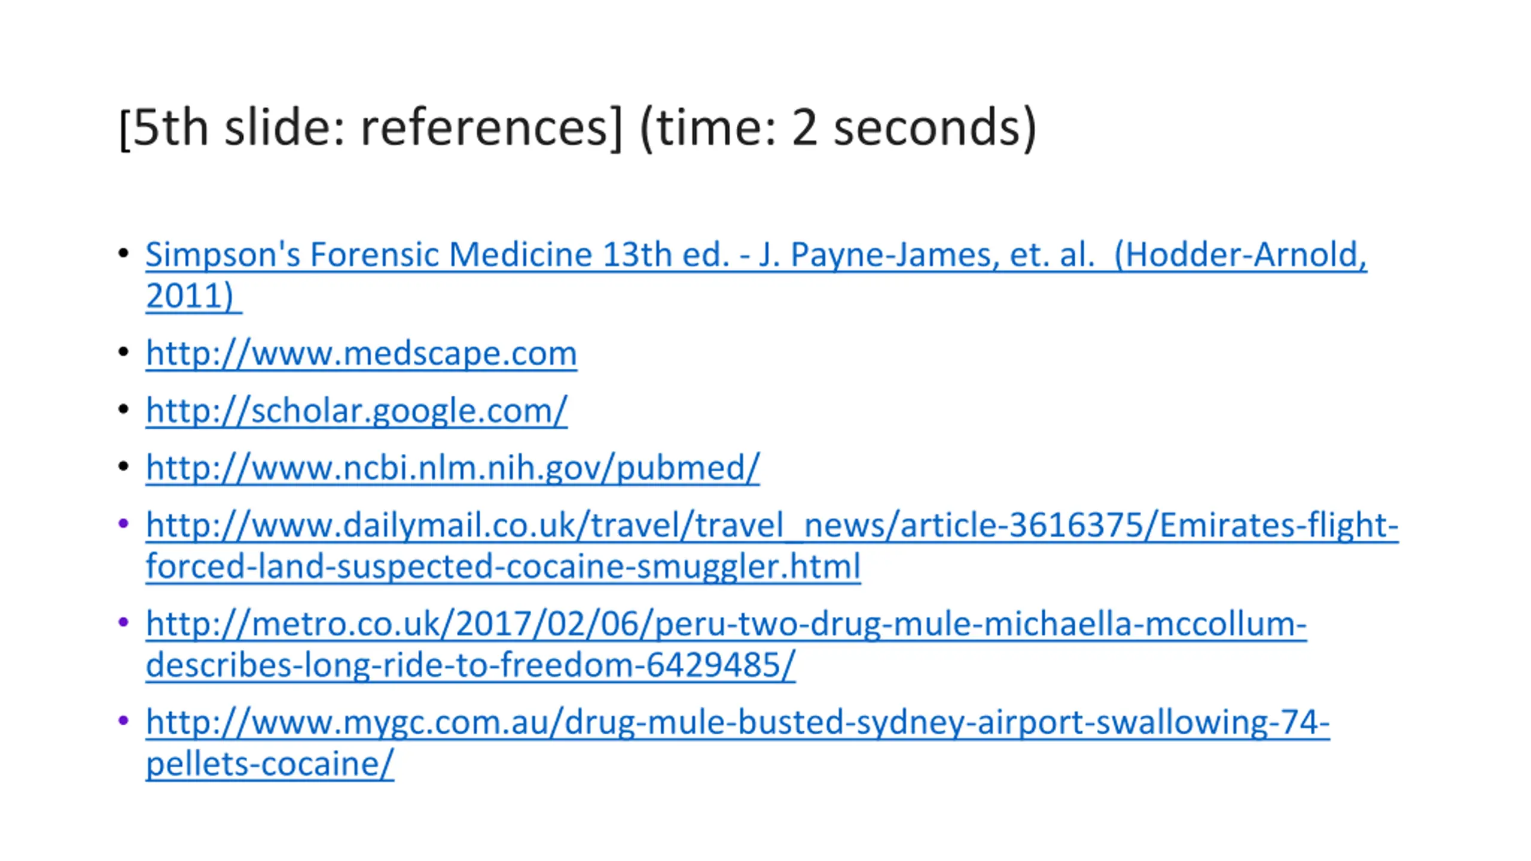
Task: Click the purple bullet before mygc.com.au link
Action: (123, 722)
